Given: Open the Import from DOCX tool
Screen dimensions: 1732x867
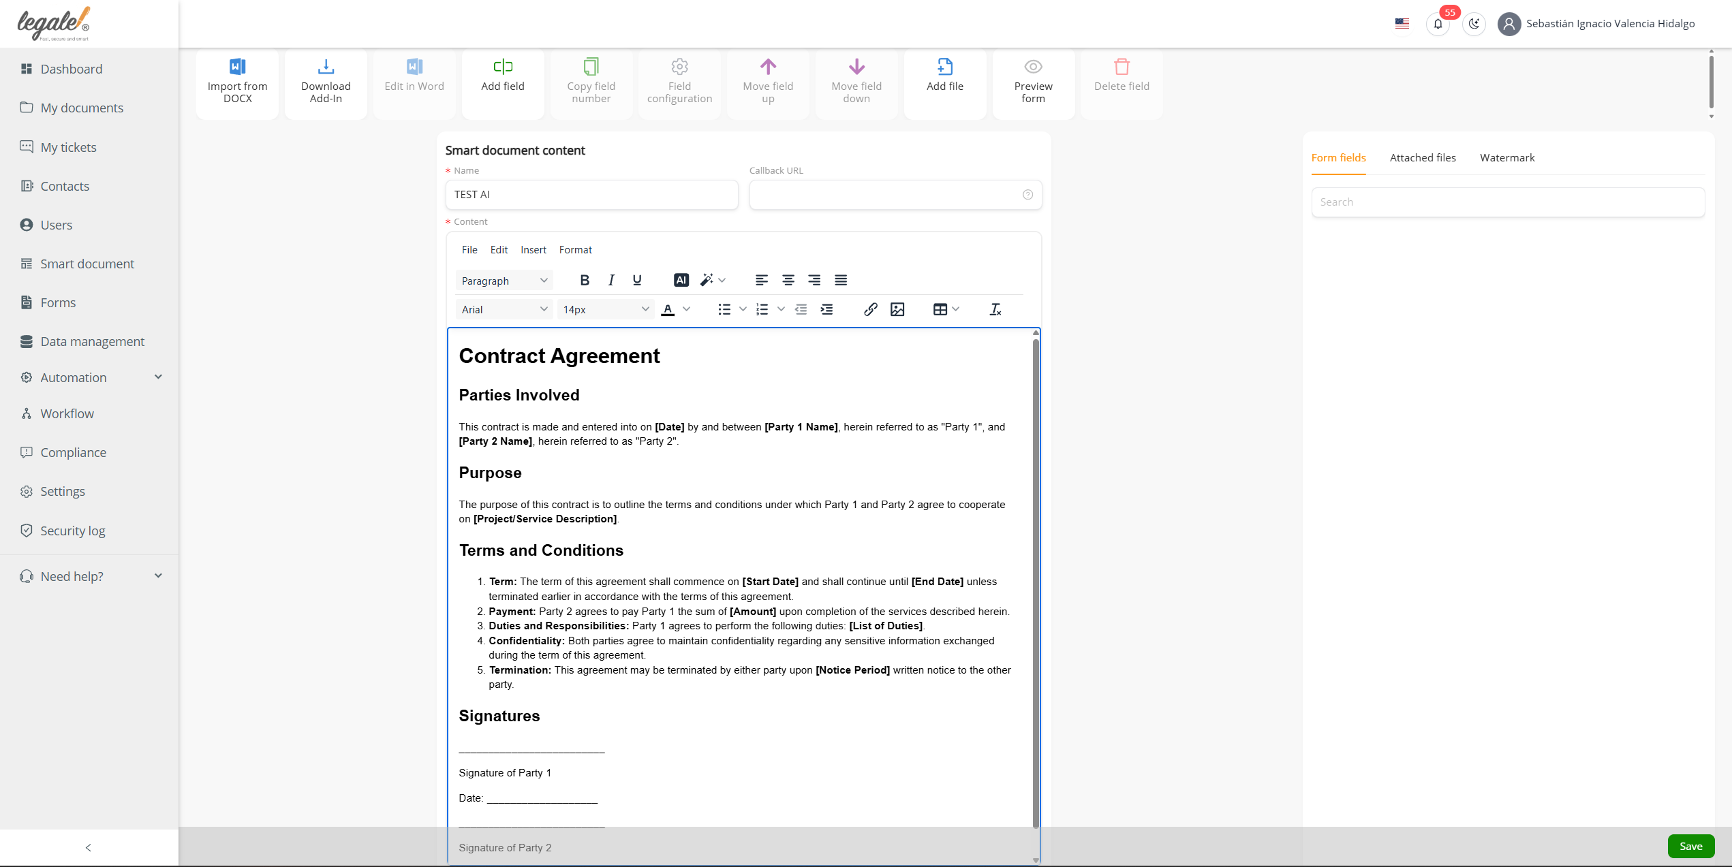Looking at the screenshot, I should click(x=237, y=82).
